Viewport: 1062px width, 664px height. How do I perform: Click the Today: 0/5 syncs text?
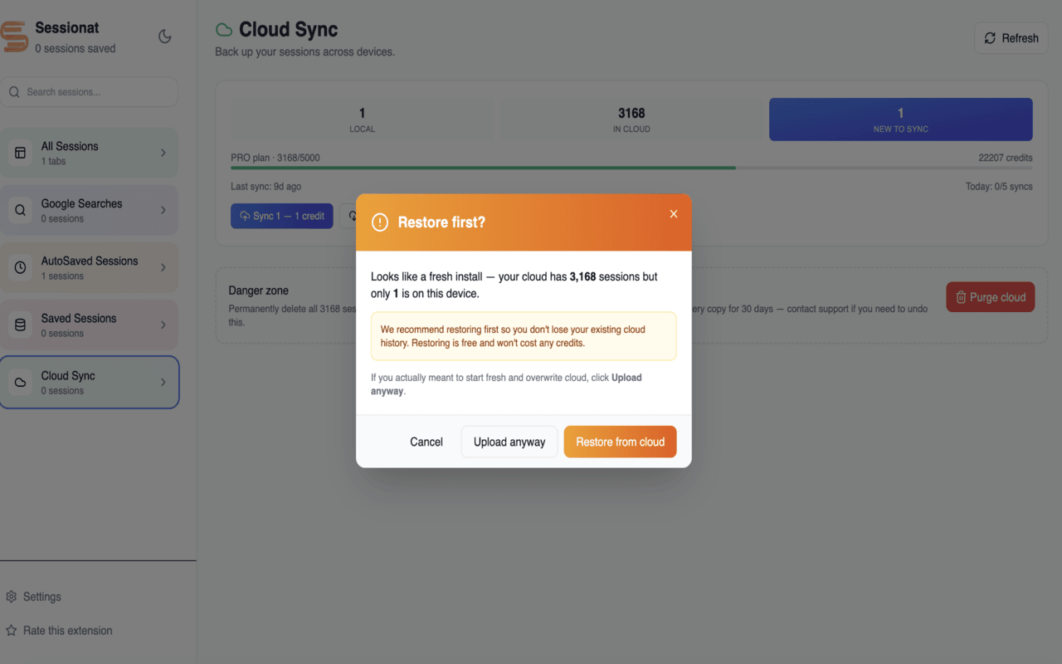tap(999, 187)
